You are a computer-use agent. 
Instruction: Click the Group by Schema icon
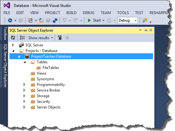coord(22,38)
